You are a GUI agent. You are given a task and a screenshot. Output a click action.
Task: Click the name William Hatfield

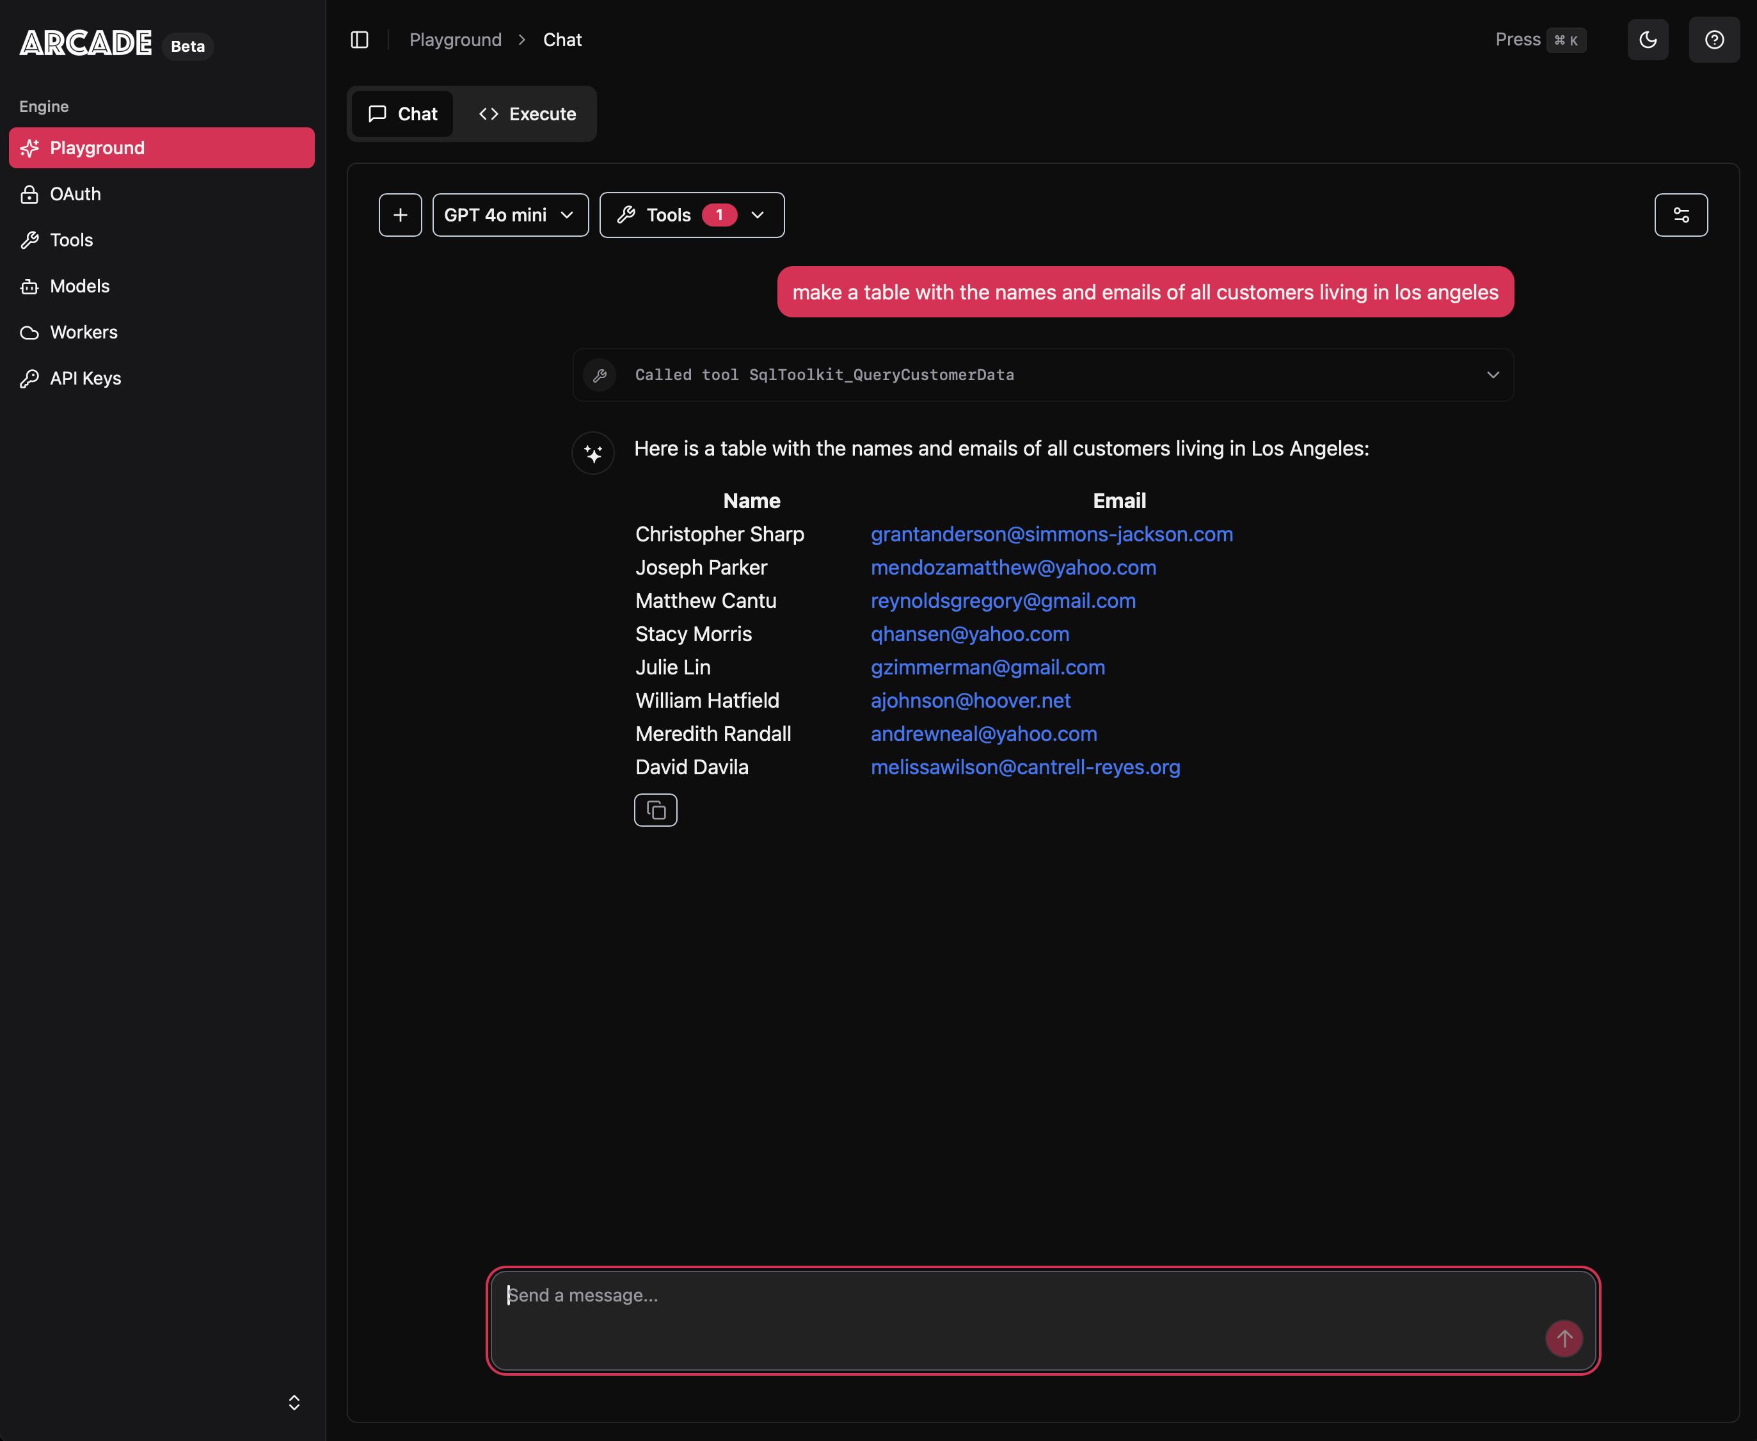(x=707, y=701)
